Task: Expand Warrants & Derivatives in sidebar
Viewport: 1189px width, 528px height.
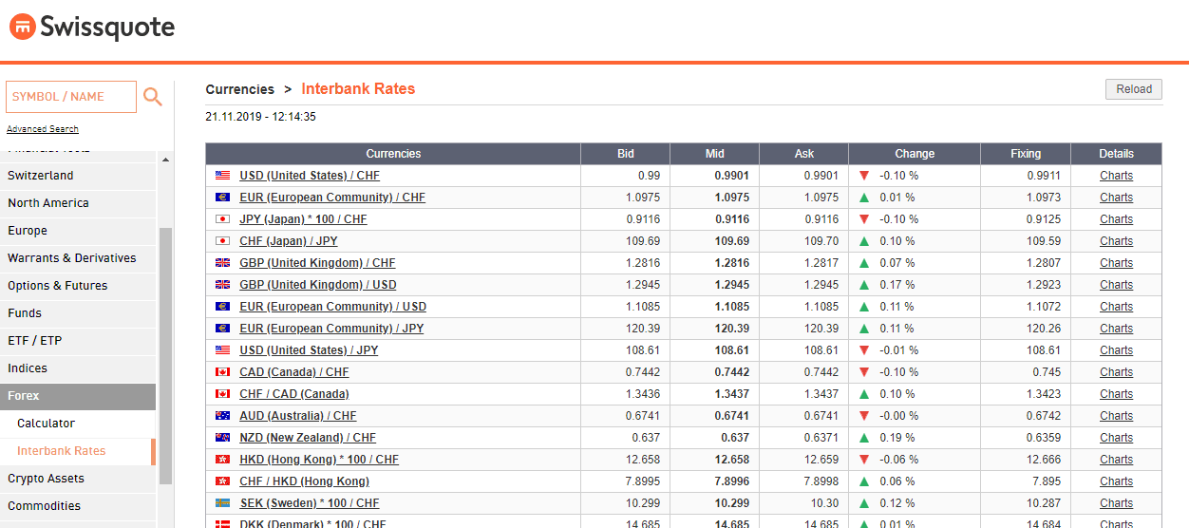Action: [x=72, y=258]
